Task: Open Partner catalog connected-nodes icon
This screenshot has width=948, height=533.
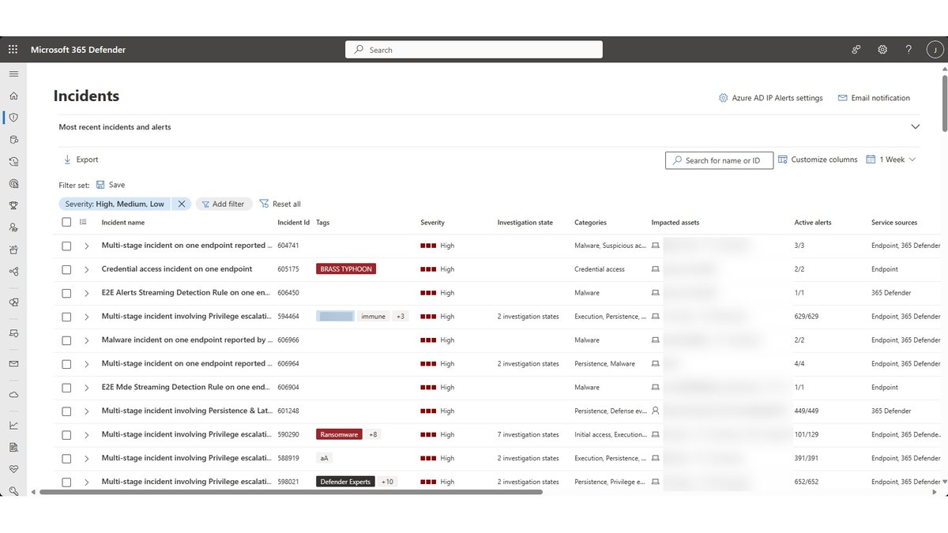Action: tap(13, 272)
